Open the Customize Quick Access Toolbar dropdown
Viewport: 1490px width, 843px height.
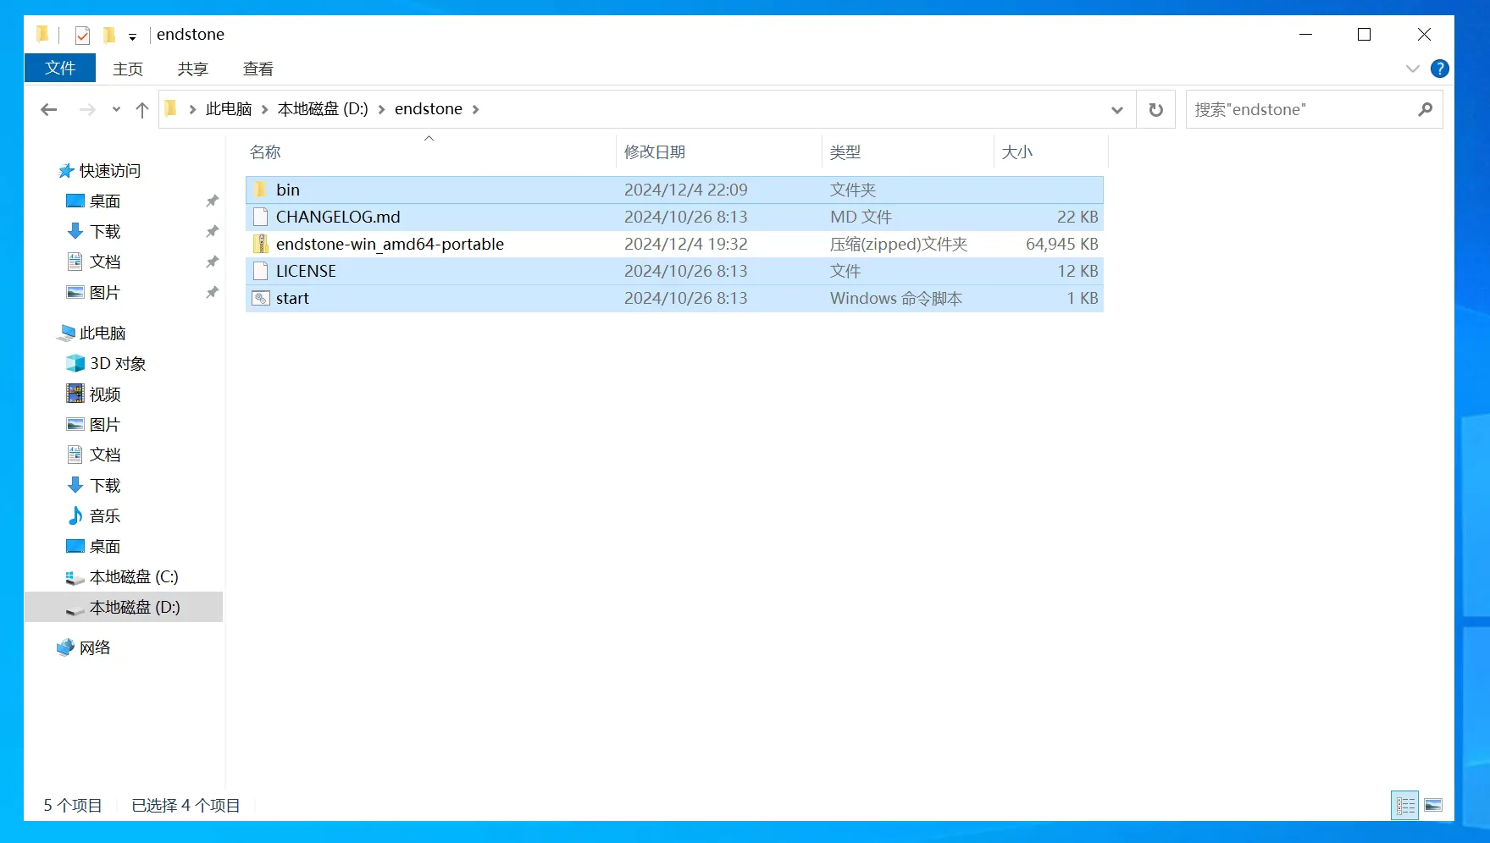[132, 36]
